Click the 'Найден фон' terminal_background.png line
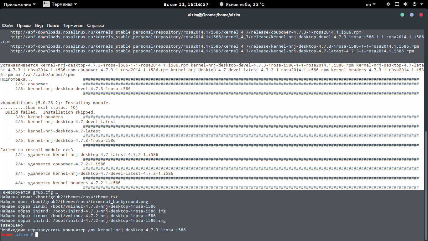 pos(74,202)
